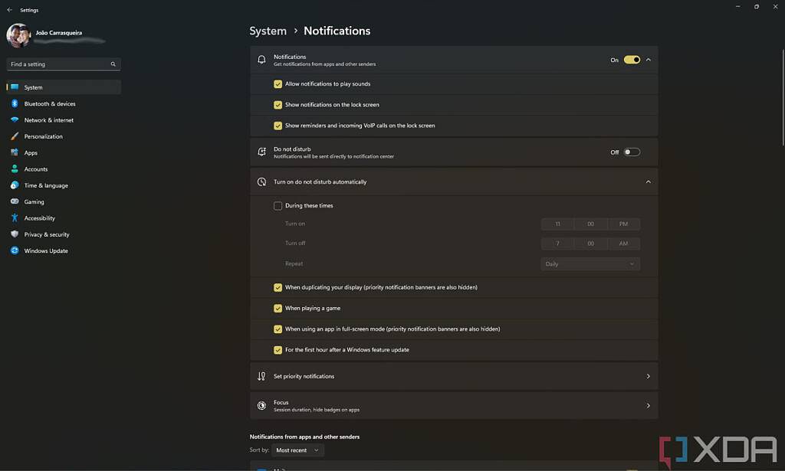Click the Focus section icon
Image resolution: width=785 pixels, height=471 pixels.
point(261,405)
